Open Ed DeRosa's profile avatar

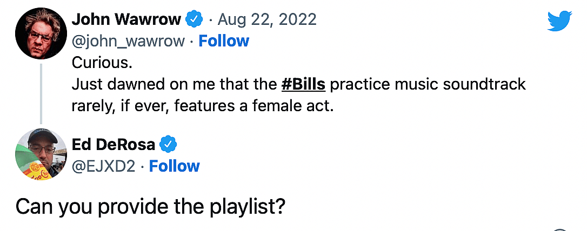41,155
